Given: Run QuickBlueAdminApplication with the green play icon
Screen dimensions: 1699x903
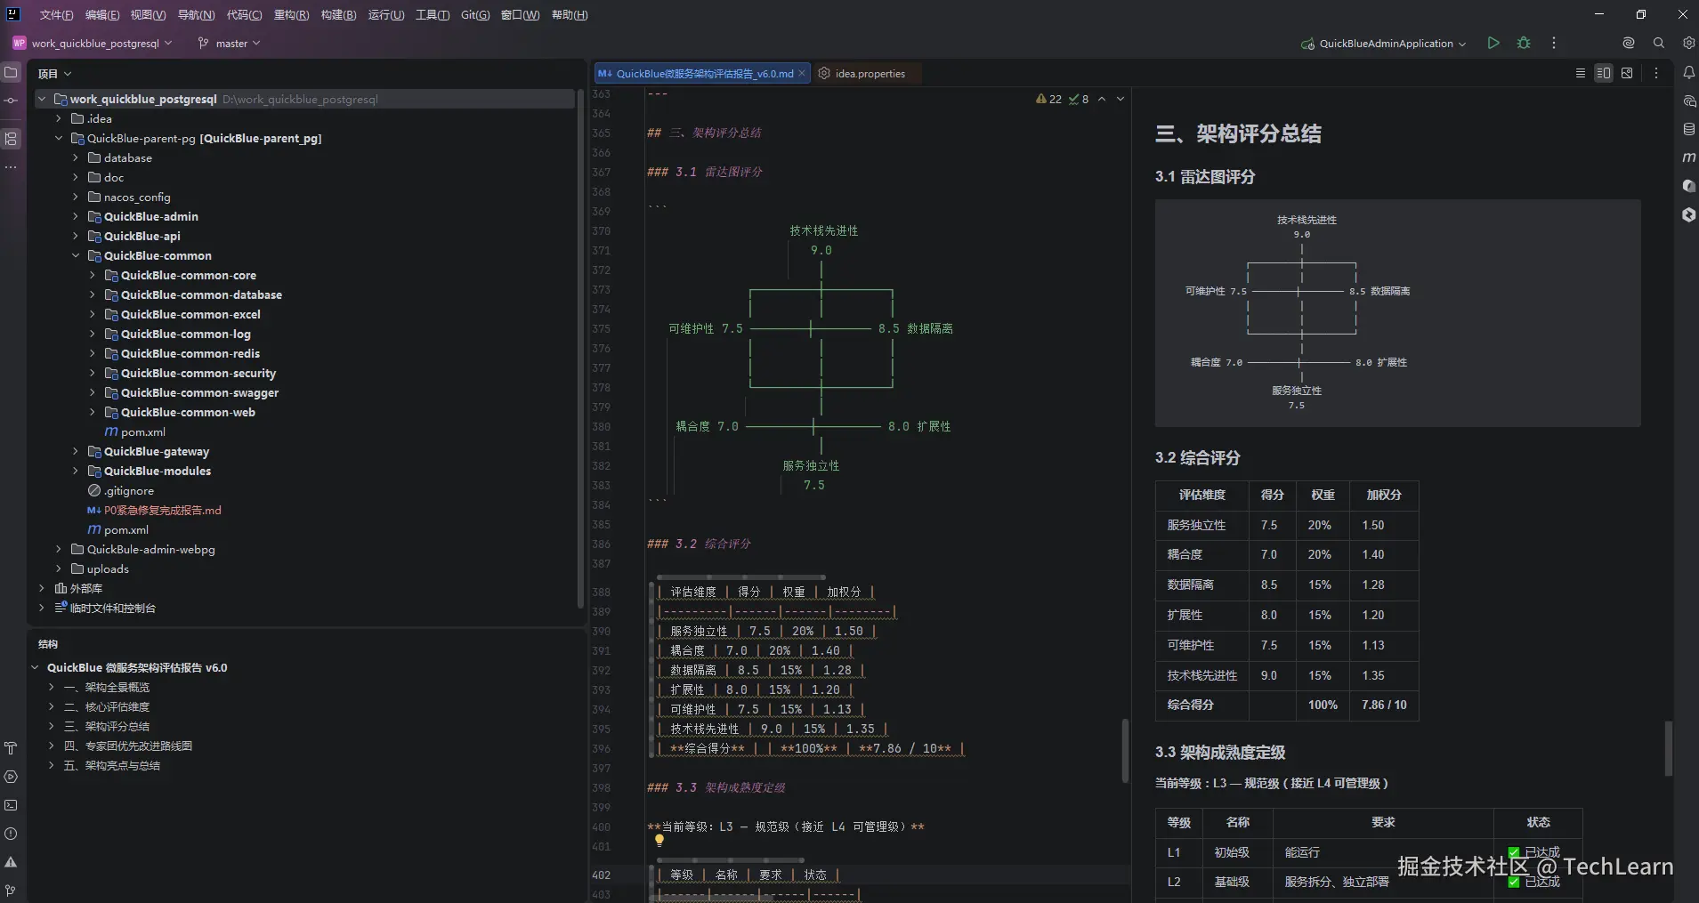Looking at the screenshot, I should tap(1493, 43).
